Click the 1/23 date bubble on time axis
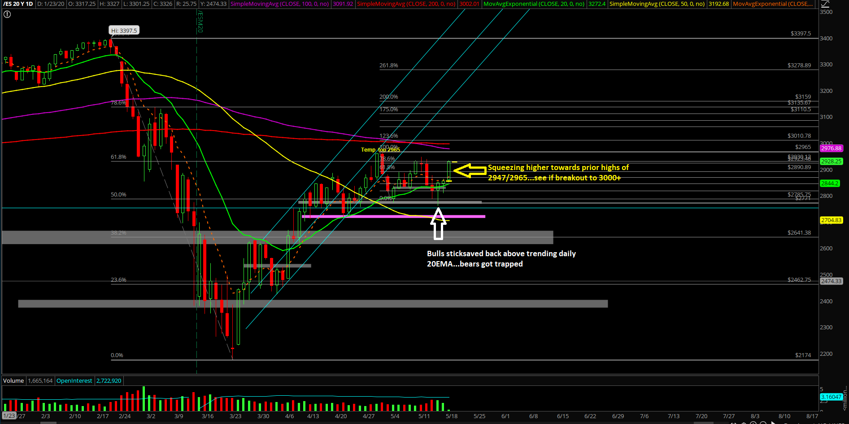Screen dimensions: 849x424 click(x=9, y=416)
